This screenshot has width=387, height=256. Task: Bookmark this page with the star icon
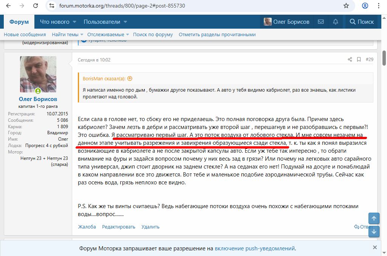click(x=346, y=6)
